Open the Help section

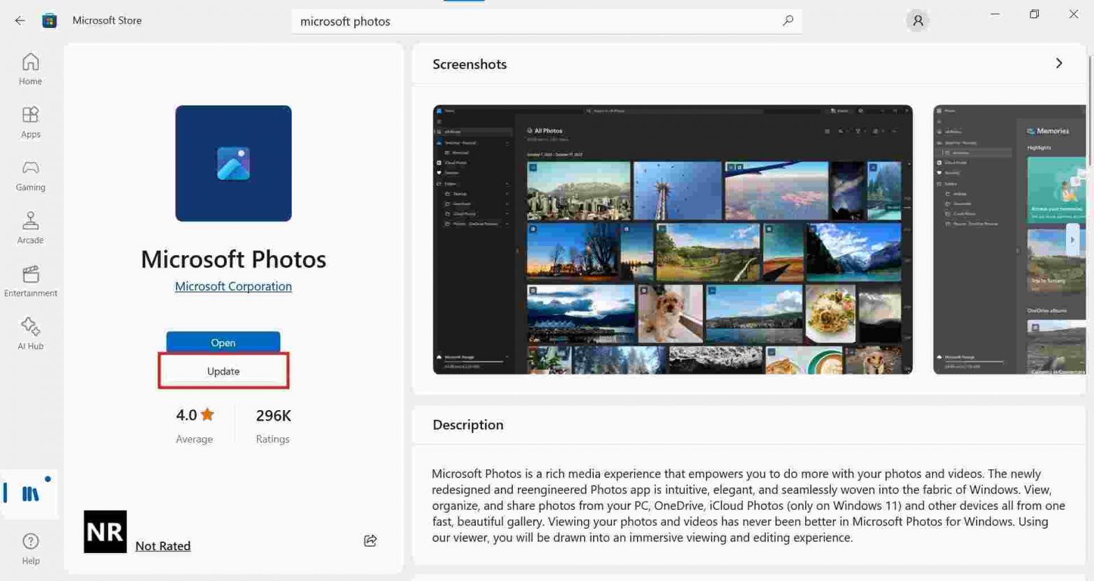click(30, 548)
